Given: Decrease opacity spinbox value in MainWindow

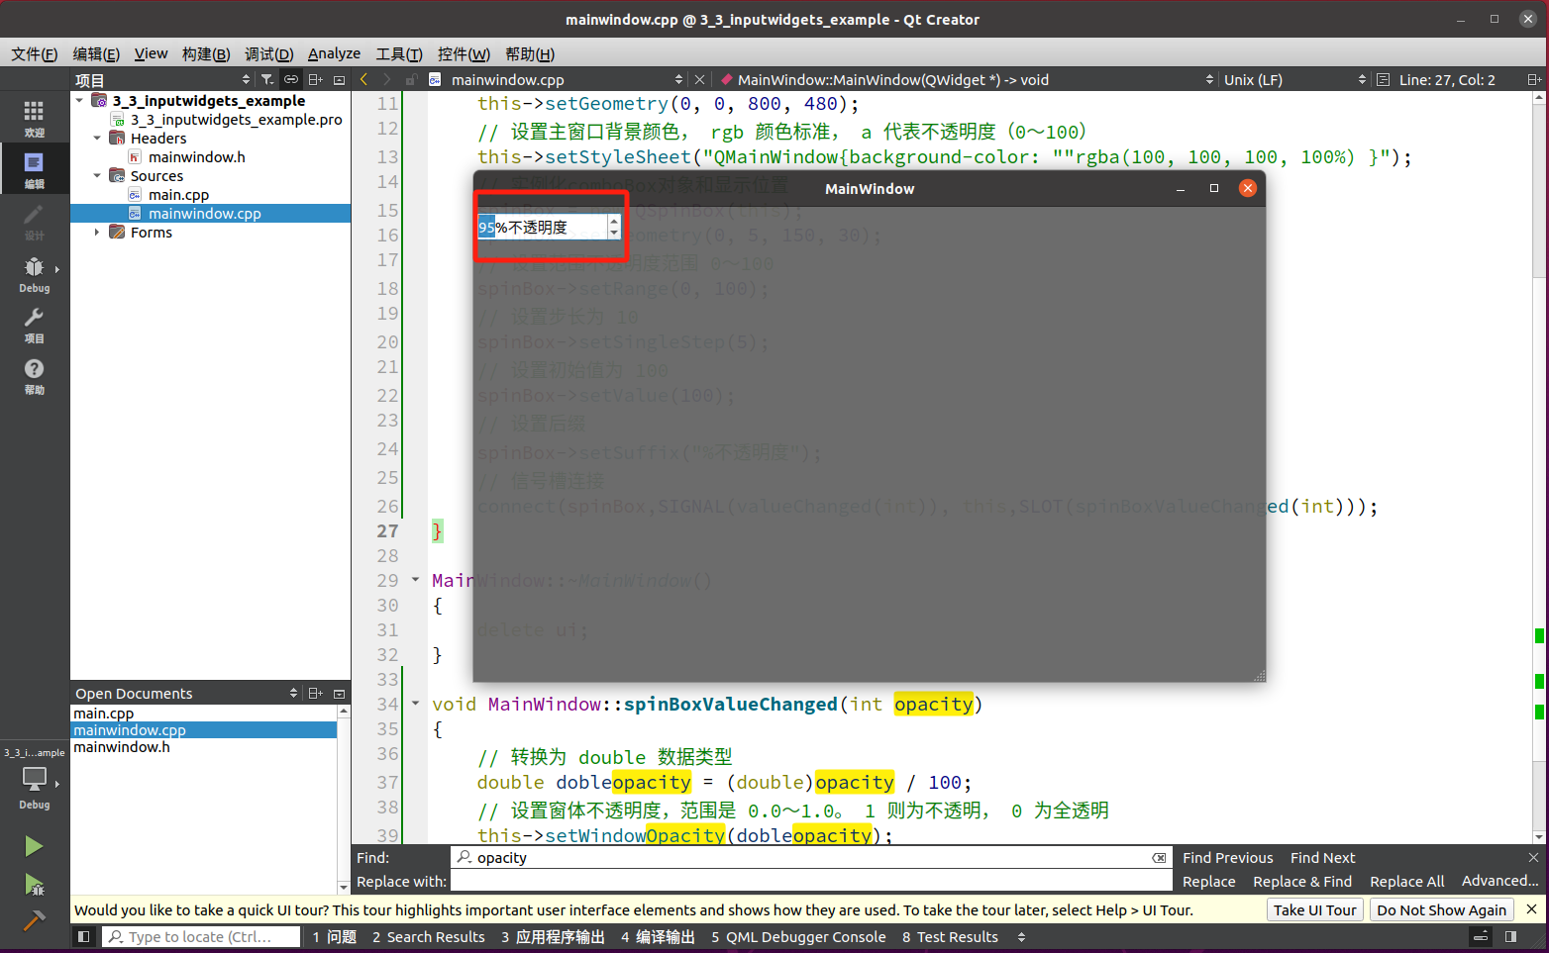Looking at the screenshot, I should (x=614, y=233).
